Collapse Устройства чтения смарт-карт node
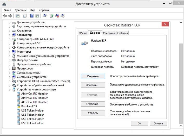 click(x=10, y=90)
